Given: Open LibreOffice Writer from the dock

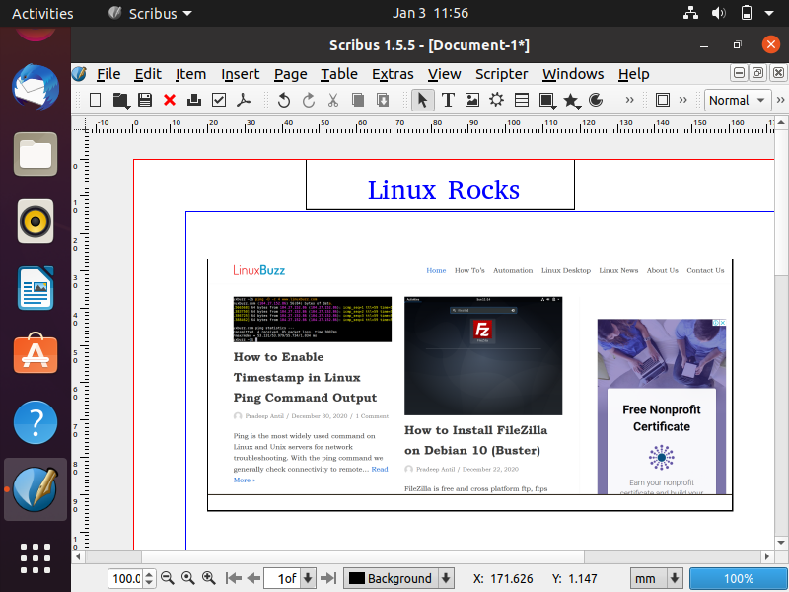Looking at the screenshot, I should pyautogui.click(x=36, y=288).
